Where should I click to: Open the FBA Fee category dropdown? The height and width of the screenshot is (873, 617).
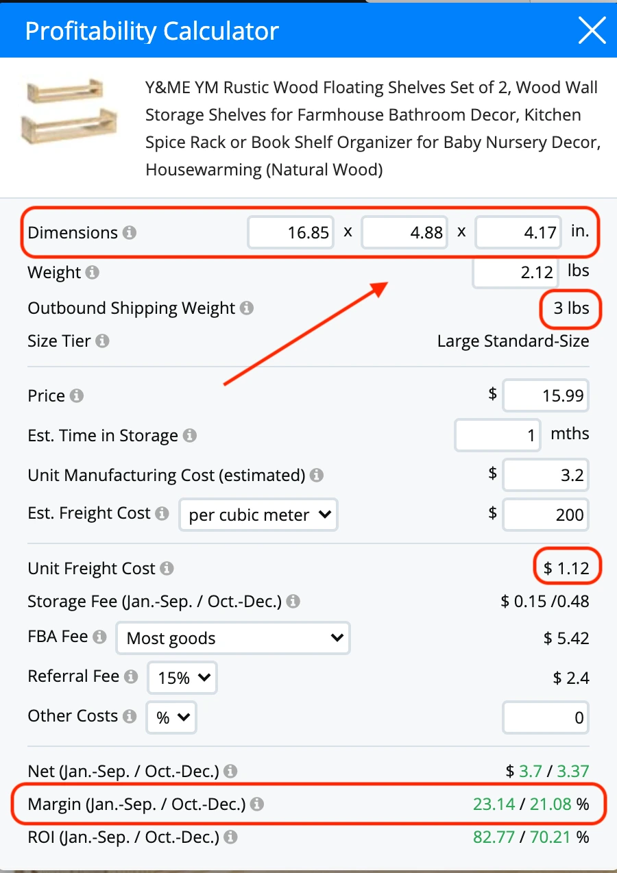pyautogui.click(x=233, y=639)
